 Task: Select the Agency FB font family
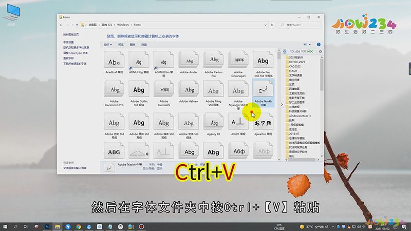pos(213,122)
